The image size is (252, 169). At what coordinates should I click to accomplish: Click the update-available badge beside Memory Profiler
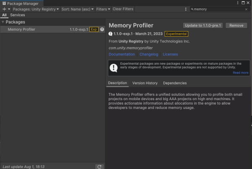tap(102, 29)
